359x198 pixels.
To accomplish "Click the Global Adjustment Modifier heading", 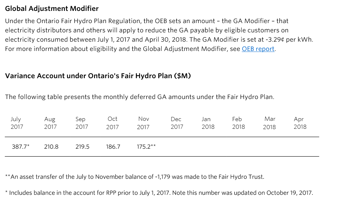I will (x=52, y=9).
